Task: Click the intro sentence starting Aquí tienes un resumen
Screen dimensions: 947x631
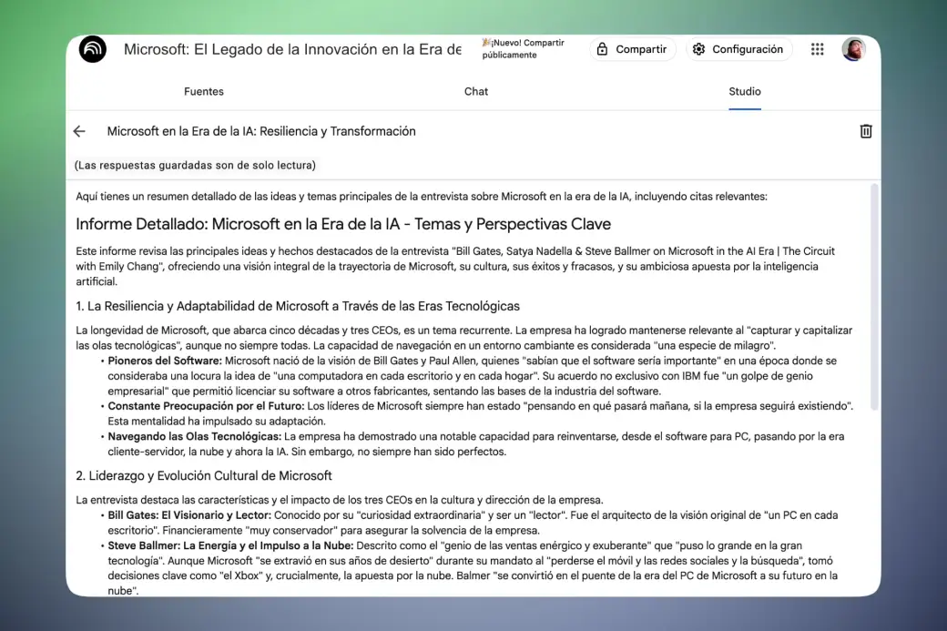Action: (x=422, y=197)
